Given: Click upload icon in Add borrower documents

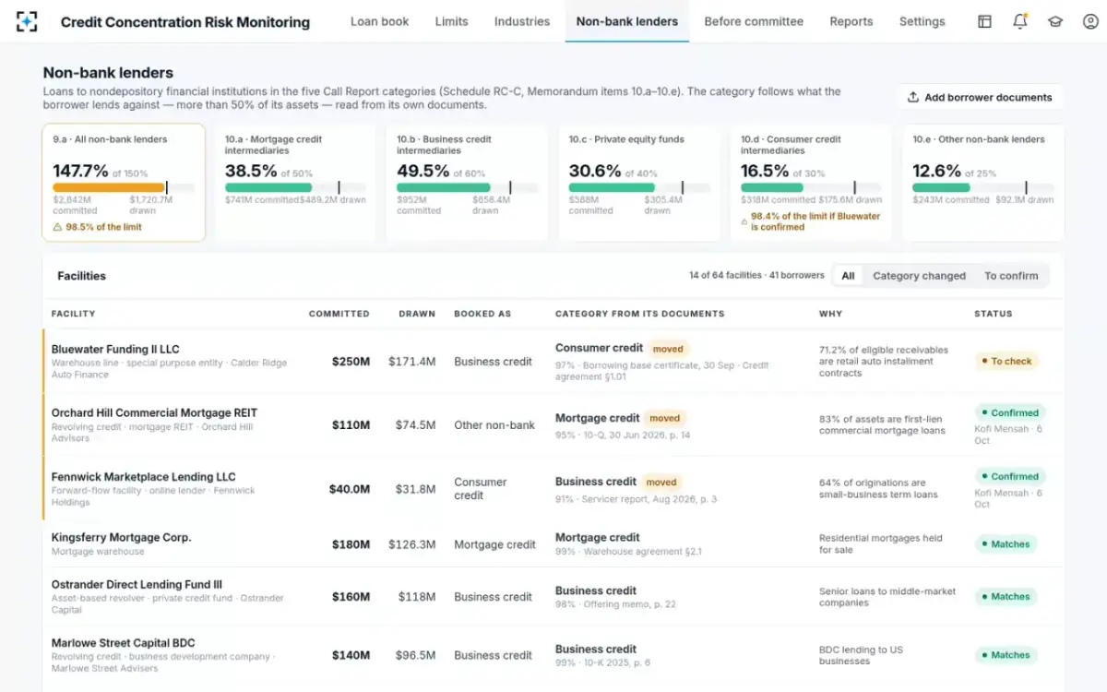Looking at the screenshot, I should click(913, 97).
